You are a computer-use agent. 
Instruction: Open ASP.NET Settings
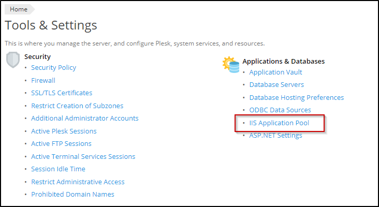[275, 136]
